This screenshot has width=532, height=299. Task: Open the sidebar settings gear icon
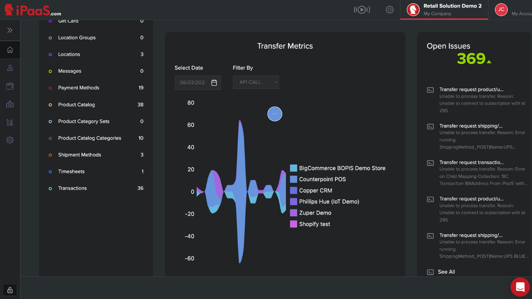(x=10, y=140)
